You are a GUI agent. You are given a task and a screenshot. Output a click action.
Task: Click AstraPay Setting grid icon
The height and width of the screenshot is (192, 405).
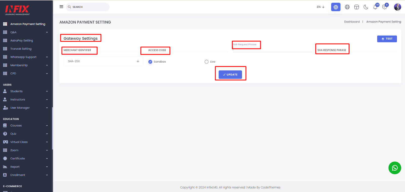(5, 40)
